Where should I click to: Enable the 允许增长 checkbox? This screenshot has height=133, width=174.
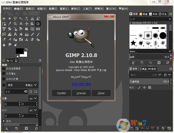4,73
